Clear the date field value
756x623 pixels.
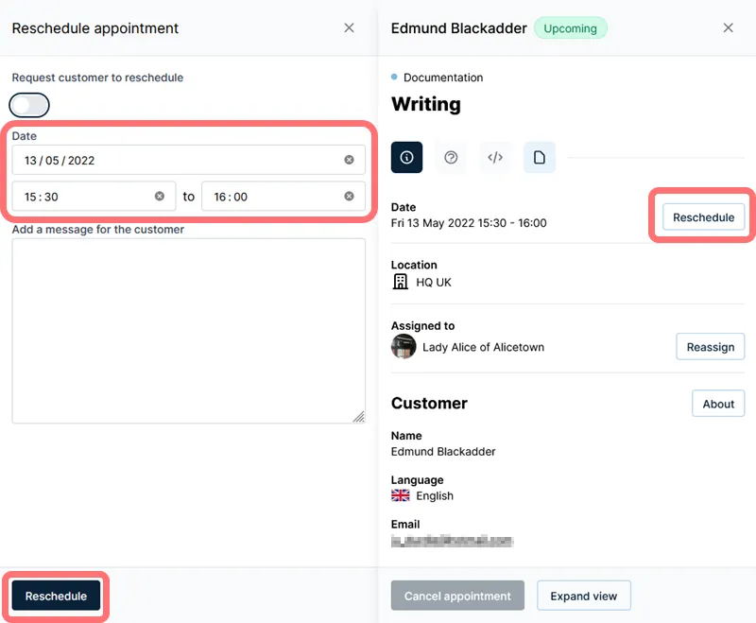[x=349, y=160]
